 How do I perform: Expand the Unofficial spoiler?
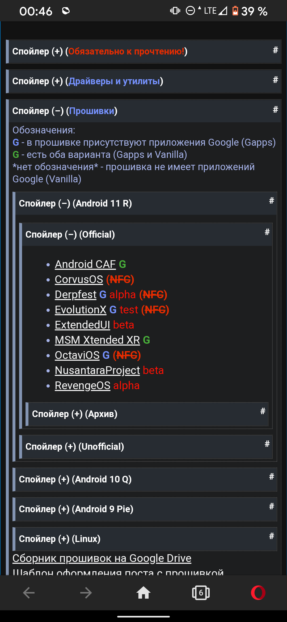[75, 447]
